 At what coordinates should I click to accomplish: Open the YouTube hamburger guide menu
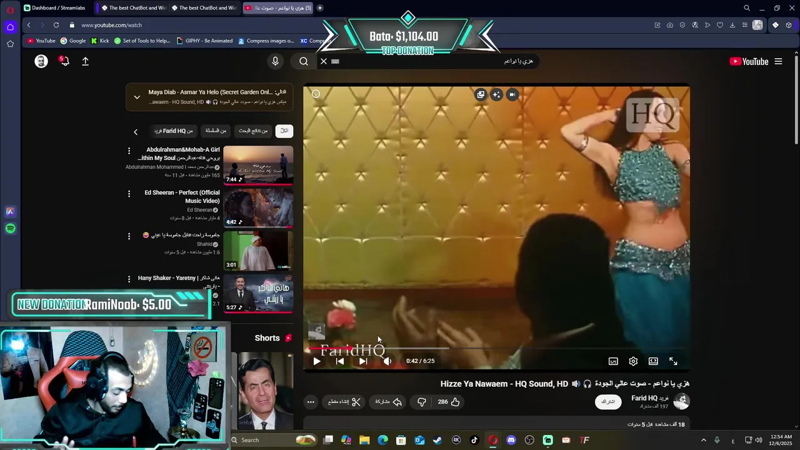[778, 61]
